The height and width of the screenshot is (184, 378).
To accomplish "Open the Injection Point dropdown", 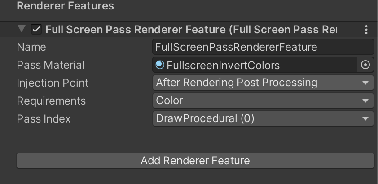I will pos(263,83).
